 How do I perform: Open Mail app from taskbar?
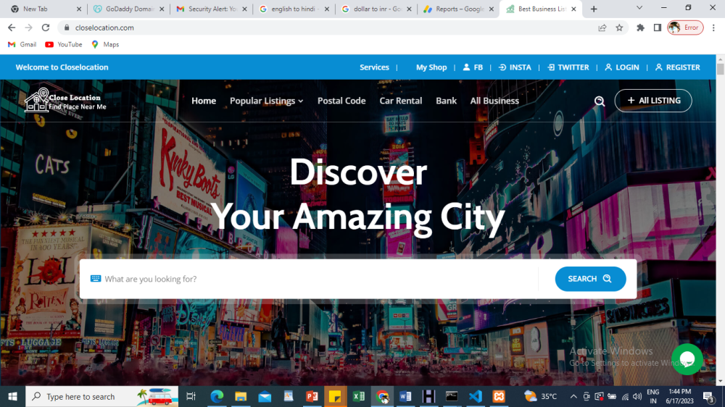(x=265, y=396)
